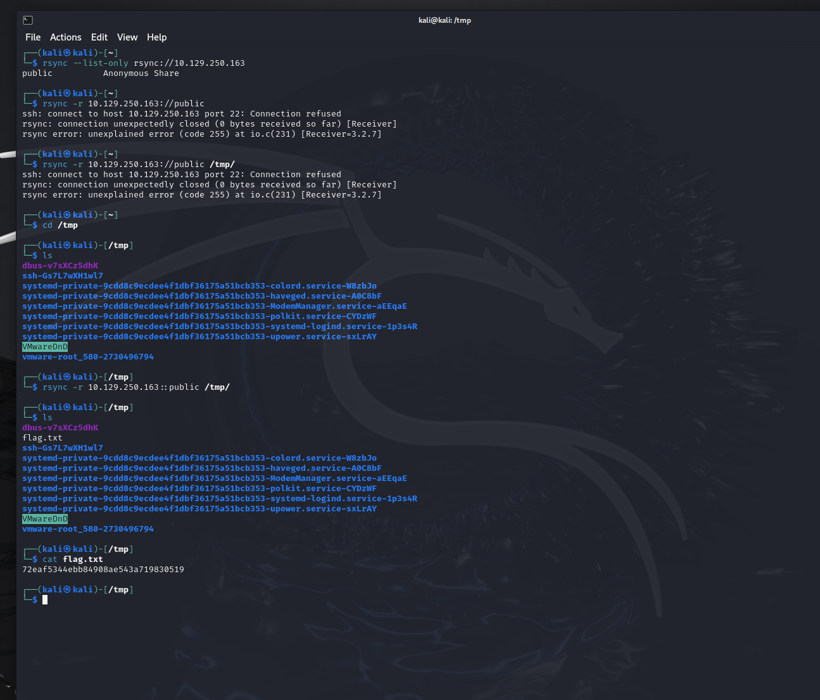Open the Actions menu
The image size is (820, 700).
[66, 37]
